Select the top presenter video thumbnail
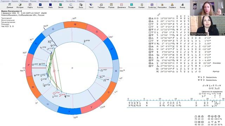The image size is (225, 126). coord(207,8)
